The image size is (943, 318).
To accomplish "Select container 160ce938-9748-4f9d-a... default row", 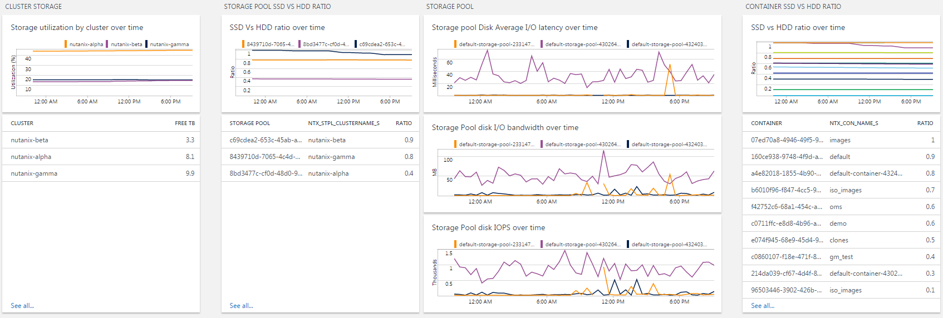I will click(x=842, y=157).
